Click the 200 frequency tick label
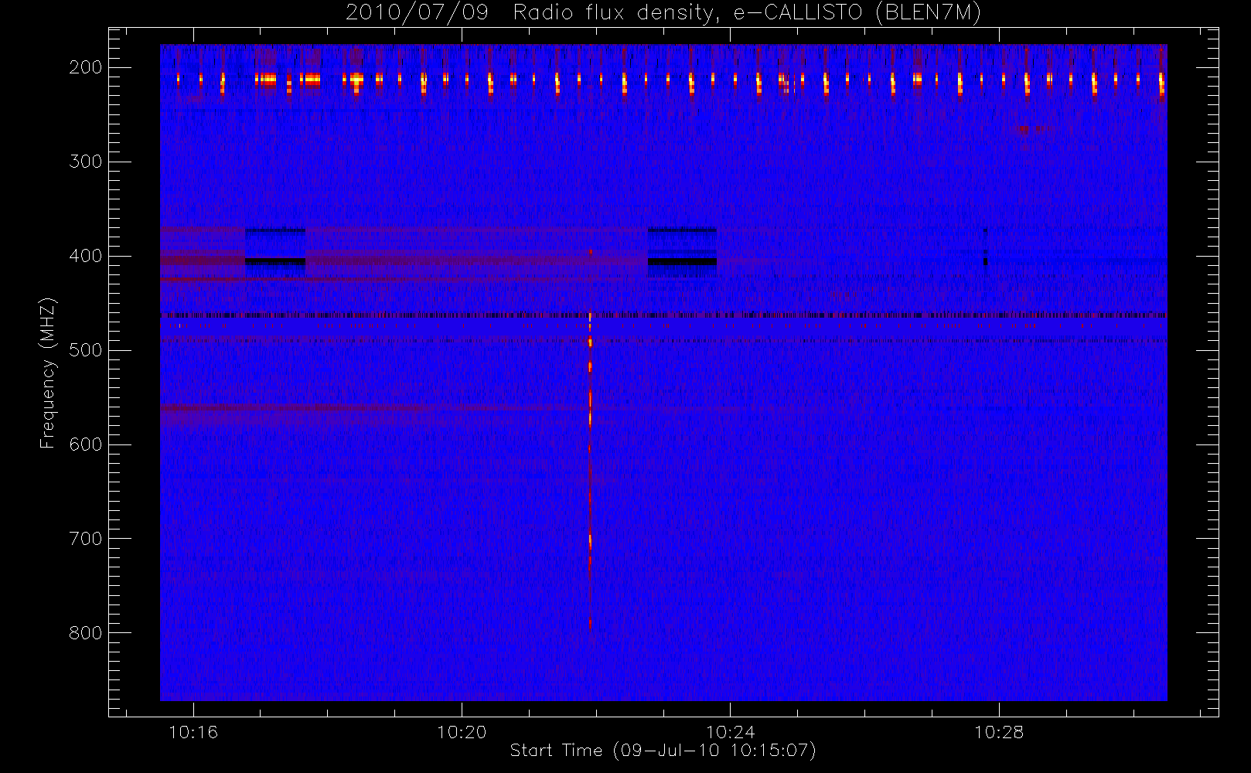This screenshot has width=1251, height=773. pos(86,67)
